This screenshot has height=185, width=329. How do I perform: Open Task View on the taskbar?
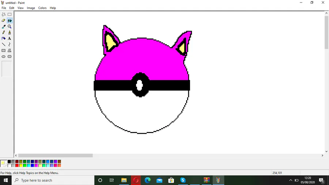pos(111,180)
